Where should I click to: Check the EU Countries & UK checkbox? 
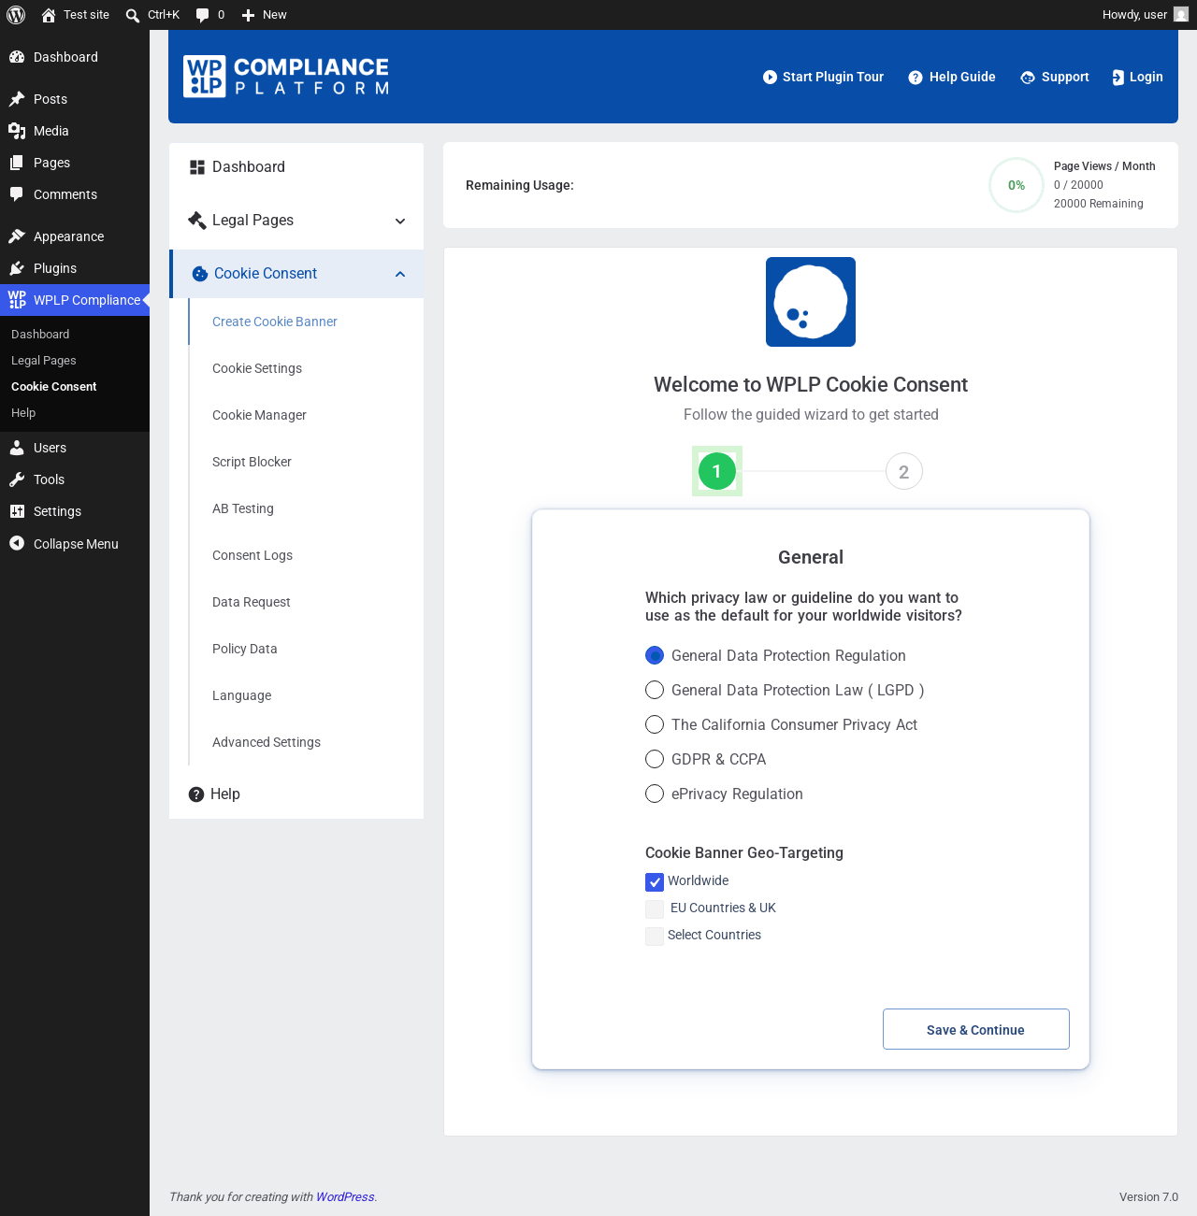coord(655,908)
